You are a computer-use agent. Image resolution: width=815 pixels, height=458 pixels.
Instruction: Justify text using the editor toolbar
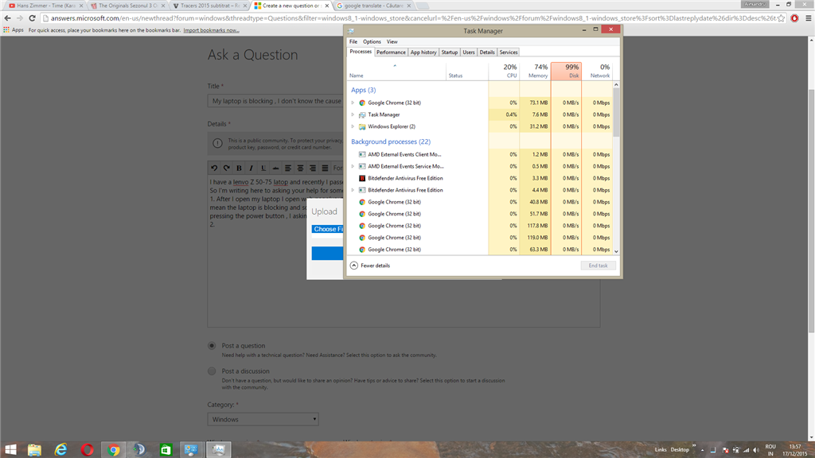pos(325,168)
